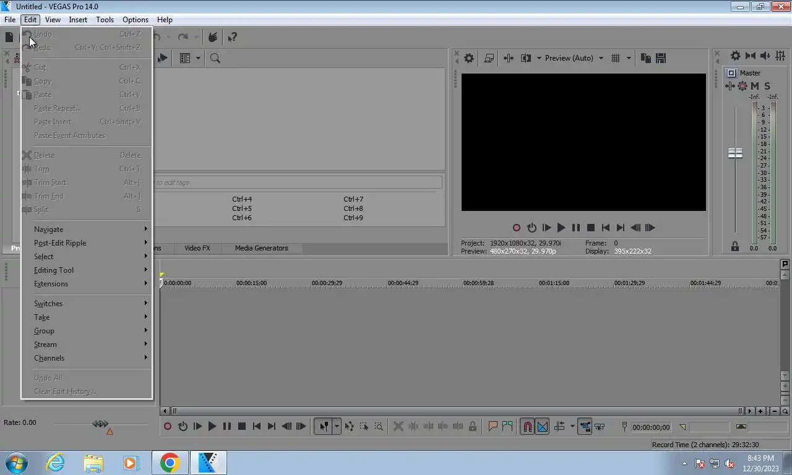Click the What's This help icon
Screen dimensions: 792x475
(x=233, y=37)
